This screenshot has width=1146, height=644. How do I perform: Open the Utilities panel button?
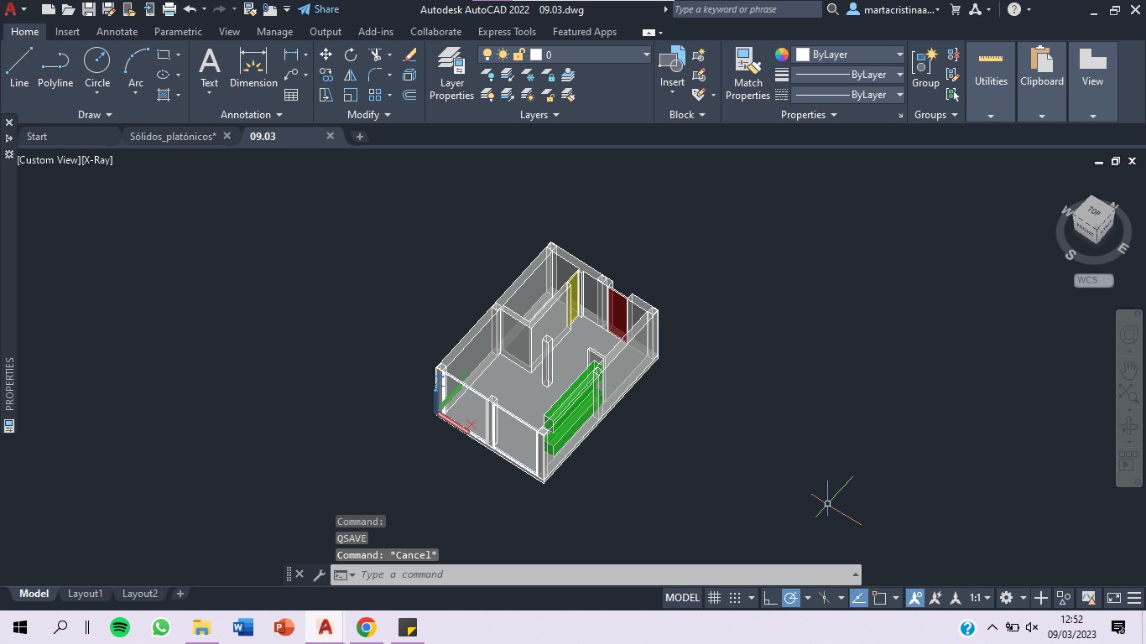(991, 81)
